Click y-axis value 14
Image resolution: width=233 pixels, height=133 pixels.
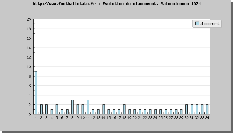29,48
